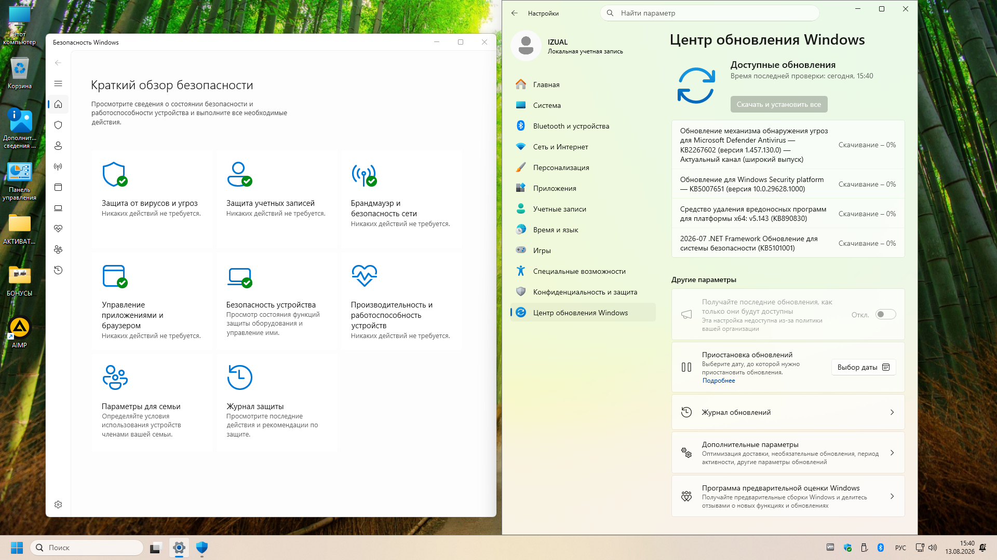Open Панель управления desktop icon
Screen dimensions: 997x560
tap(20, 181)
